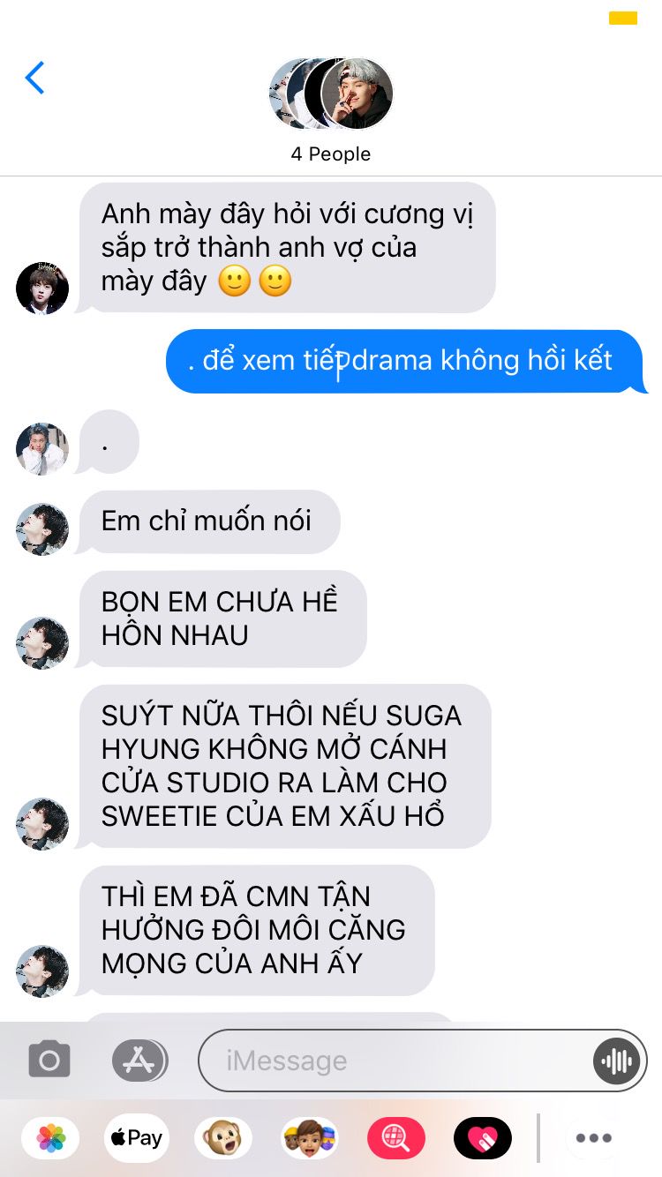Select Apple Pay in app drawer
The image size is (662, 1177).
(137, 1138)
